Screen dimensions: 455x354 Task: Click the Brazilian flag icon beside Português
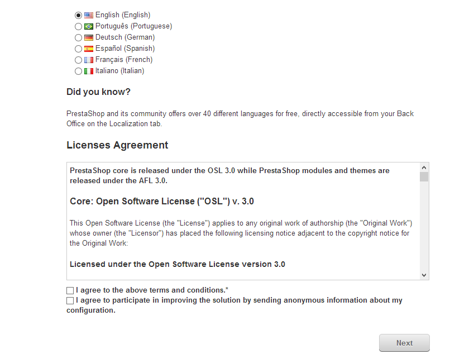coord(89,26)
